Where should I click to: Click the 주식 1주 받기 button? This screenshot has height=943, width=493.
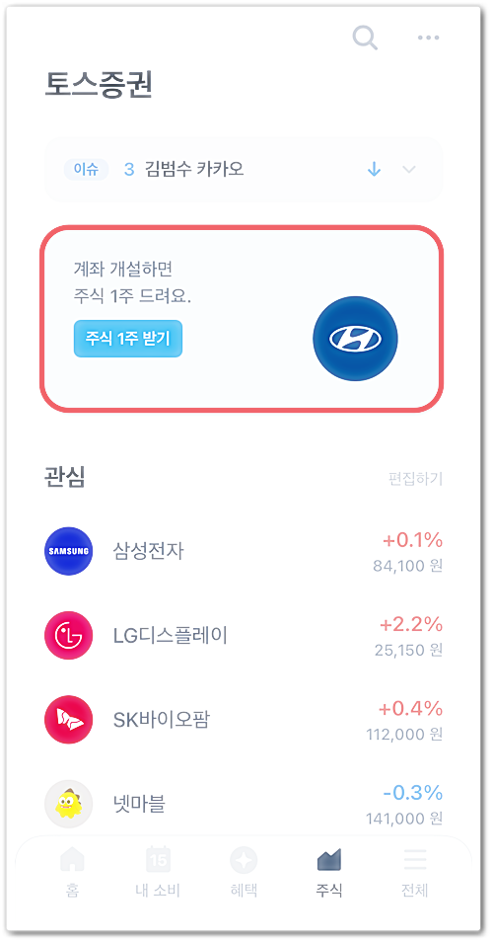tap(128, 339)
